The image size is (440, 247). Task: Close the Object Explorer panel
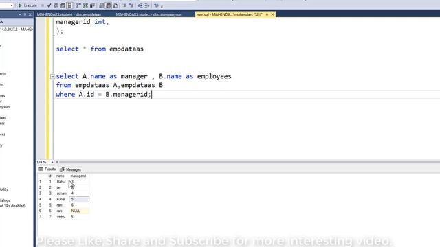[x=30, y=14]
